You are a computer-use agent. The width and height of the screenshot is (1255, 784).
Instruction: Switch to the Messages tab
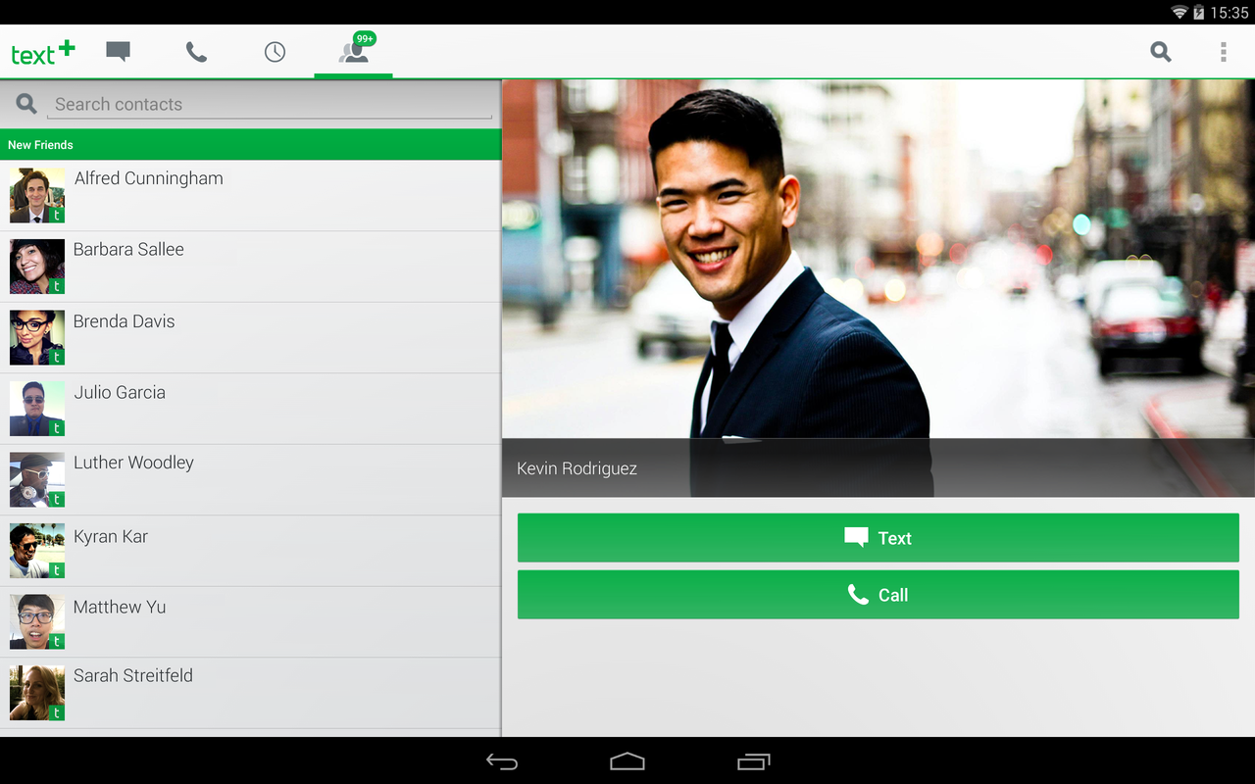119,52
